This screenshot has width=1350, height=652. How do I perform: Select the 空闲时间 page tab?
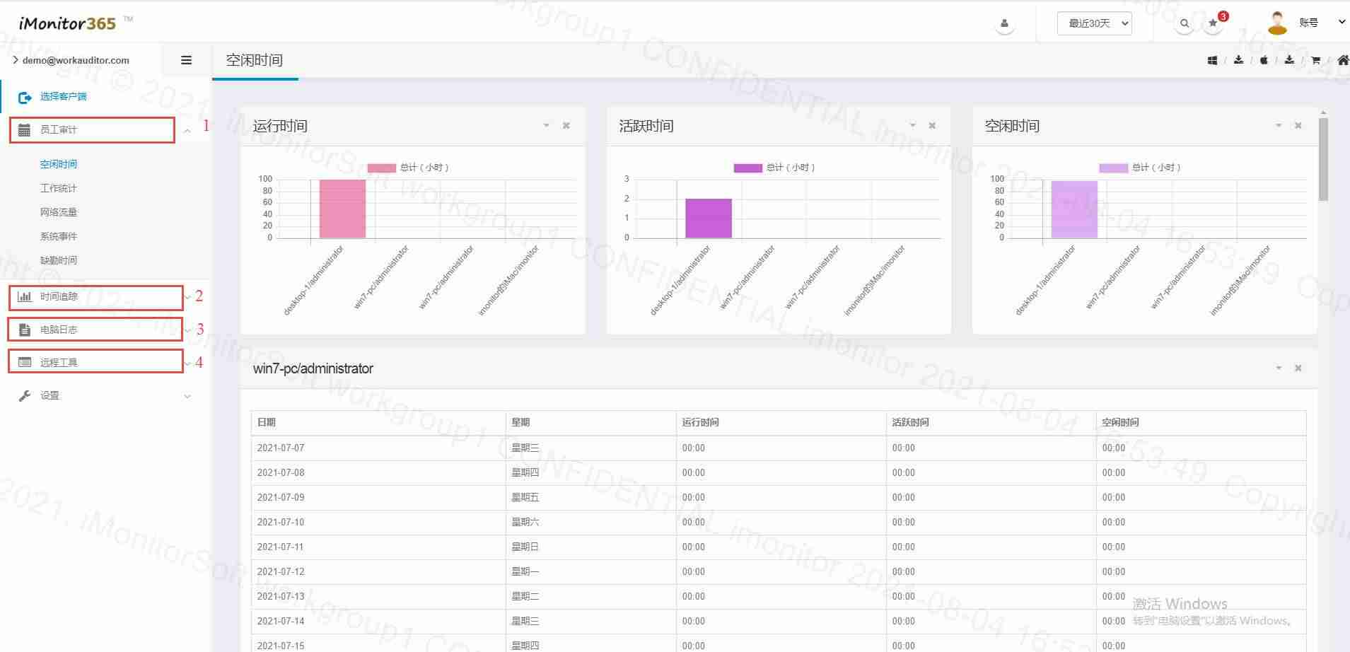(255, 61)
